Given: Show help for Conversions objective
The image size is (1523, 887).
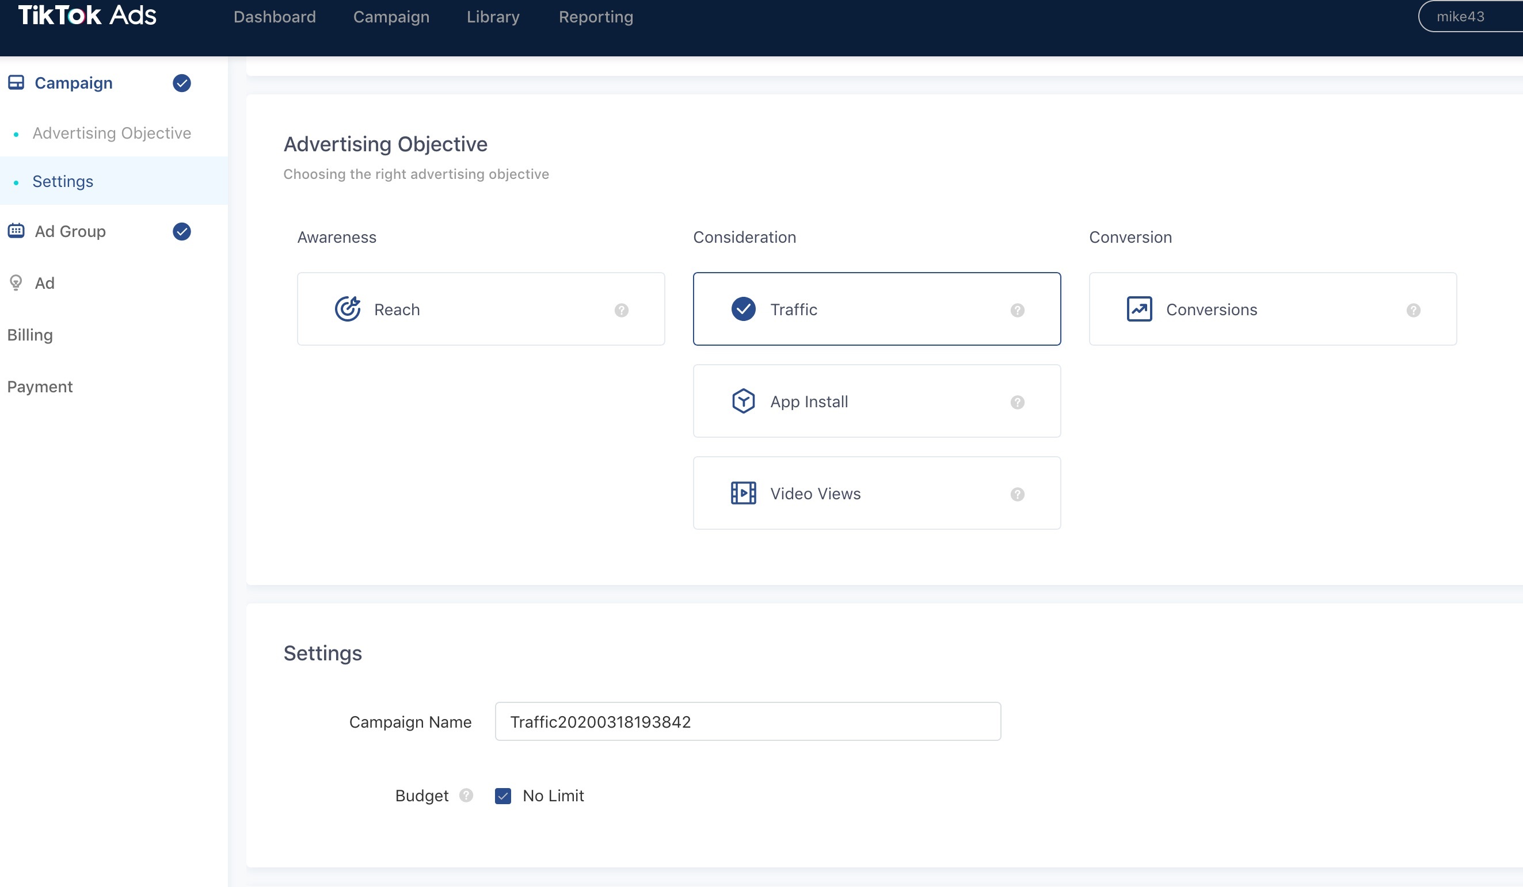Looking at the screenshot, I should click(1414, 309).
